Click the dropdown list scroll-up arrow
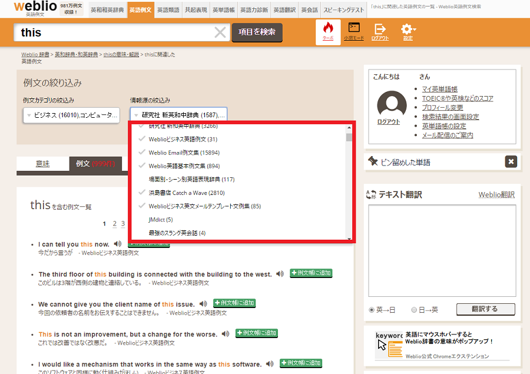The height and width of the screenshot is (374, 530). (349, 127)
